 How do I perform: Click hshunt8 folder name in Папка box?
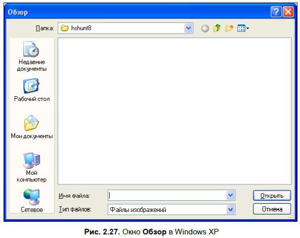pyautogui.click(x=81, y=28)
